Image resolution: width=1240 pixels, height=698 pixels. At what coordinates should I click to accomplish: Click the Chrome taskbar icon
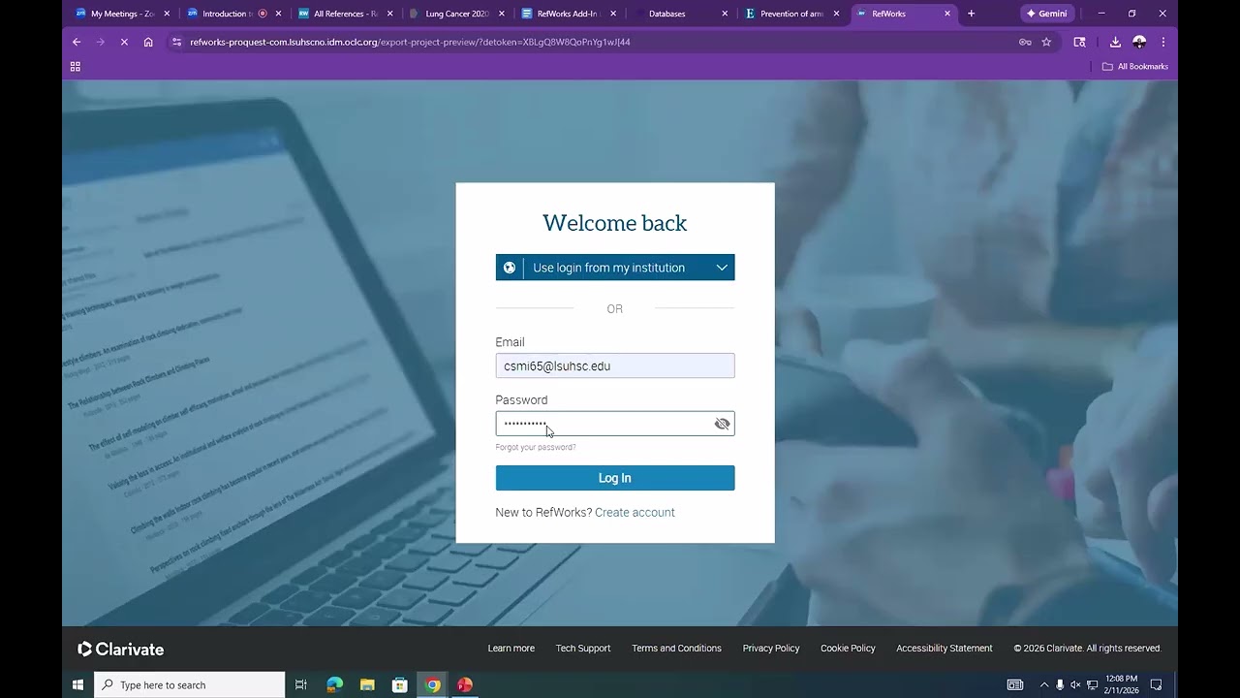tap(433, 684)
